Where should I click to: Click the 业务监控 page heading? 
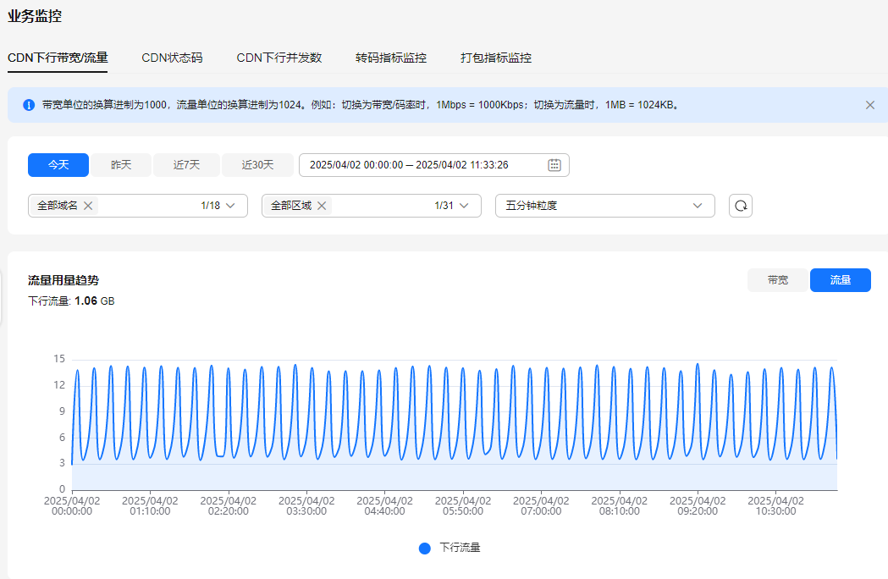(x=35, y=16)
